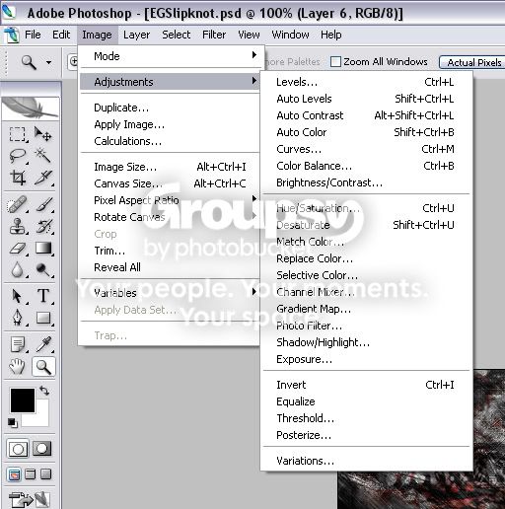Switch to Standard edit mode
Image resolution: width=505 pixels, height=509 pixels.
pos(18,449)
